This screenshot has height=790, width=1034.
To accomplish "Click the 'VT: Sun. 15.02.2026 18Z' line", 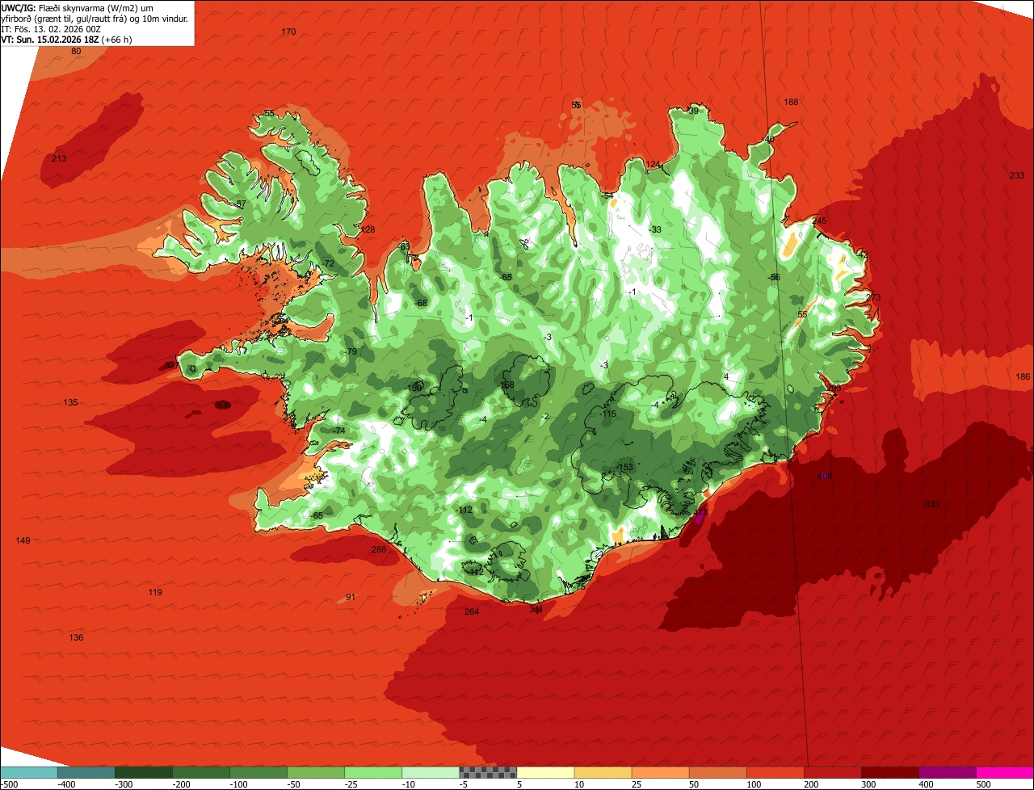I will (x=50, y=39).
